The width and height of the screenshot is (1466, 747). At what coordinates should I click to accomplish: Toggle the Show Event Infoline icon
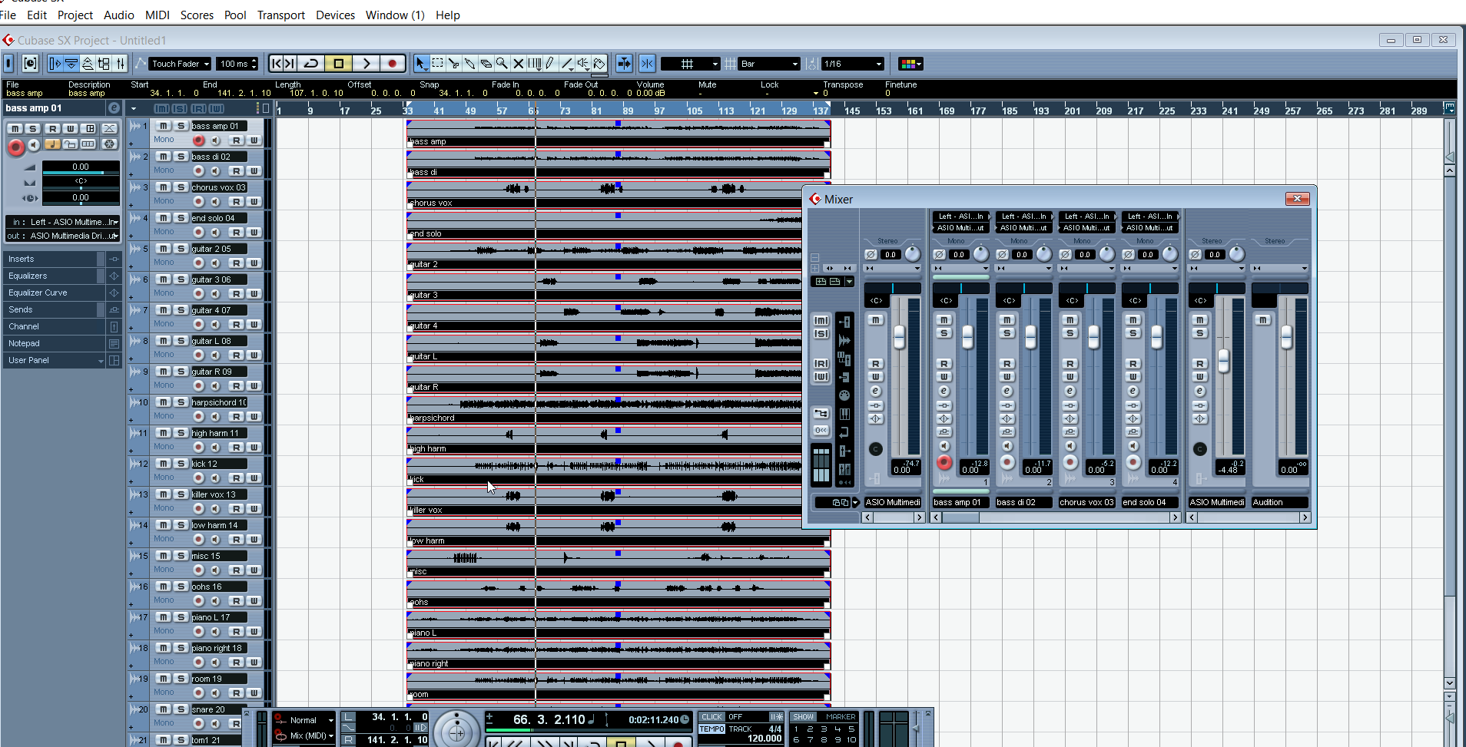click(x=71, y=64)
